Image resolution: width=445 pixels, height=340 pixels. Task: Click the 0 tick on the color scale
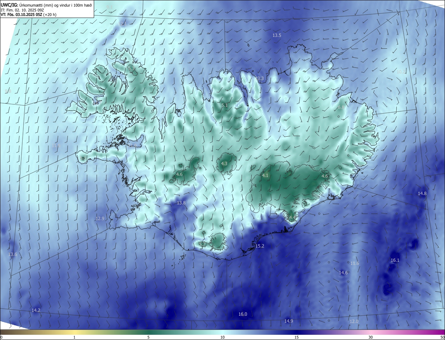point(1,337)
